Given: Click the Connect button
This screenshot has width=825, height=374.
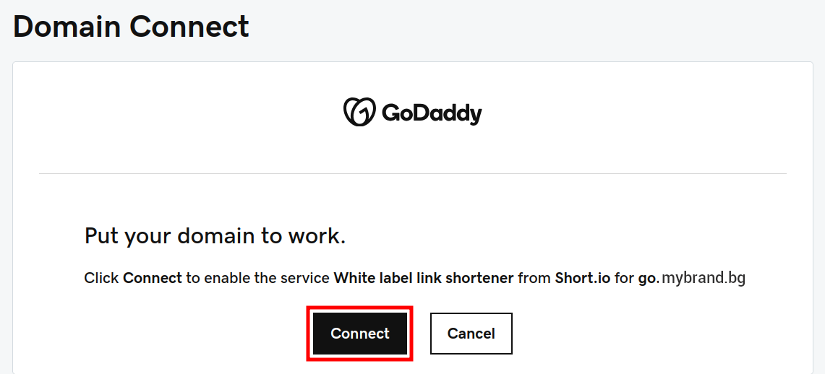Looking at the screenshot, I should coord(360,334).
